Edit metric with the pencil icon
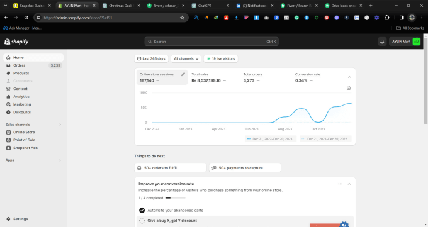The width and height of the screenshot is (428, 227). point(183,74)
